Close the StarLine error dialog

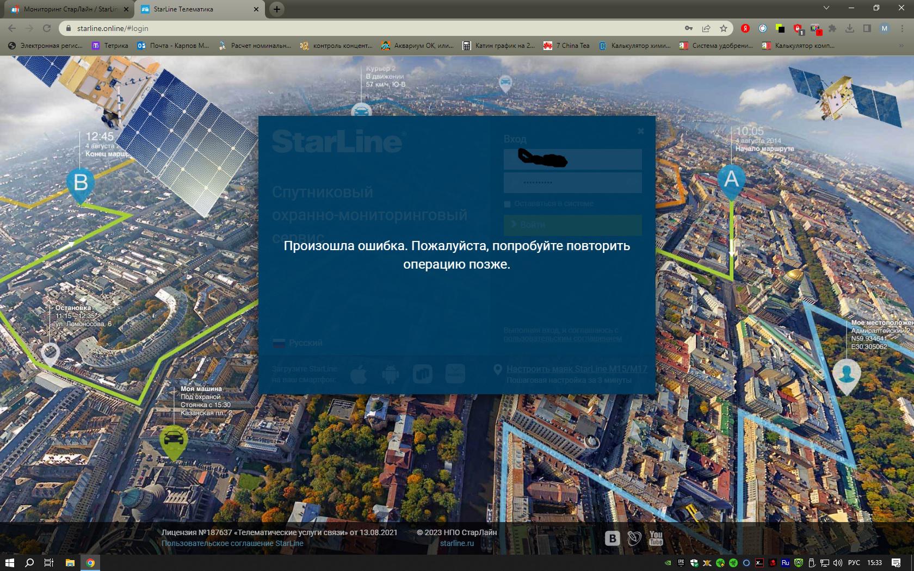tap(640, 131)
